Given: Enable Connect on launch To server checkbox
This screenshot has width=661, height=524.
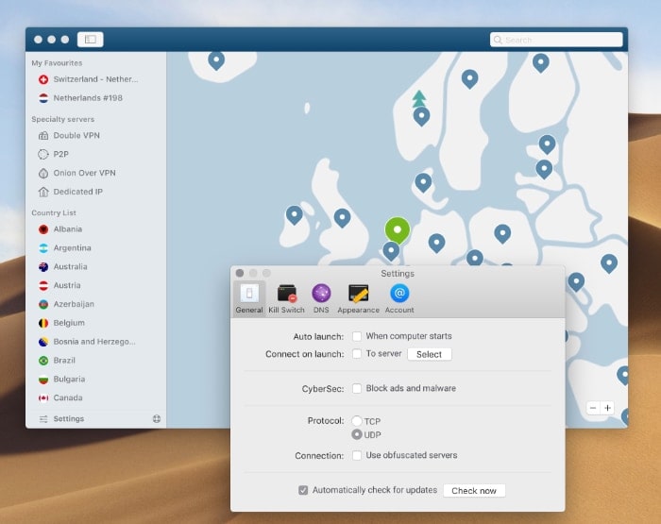Looking at the screenshot, I should click(357, 354).
